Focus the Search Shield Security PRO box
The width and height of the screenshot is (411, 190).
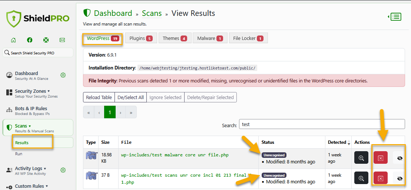(x=38, y=53)
